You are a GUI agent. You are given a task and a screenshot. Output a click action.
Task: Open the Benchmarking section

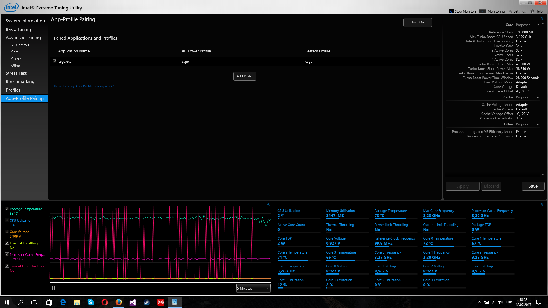[x=20, y=82]
